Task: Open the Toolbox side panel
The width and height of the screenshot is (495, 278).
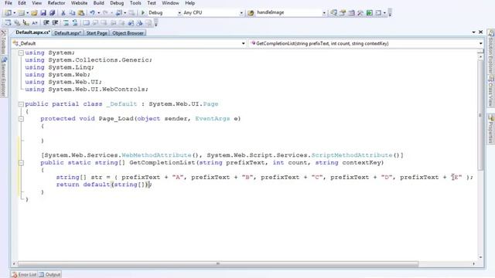Action: 4,42
